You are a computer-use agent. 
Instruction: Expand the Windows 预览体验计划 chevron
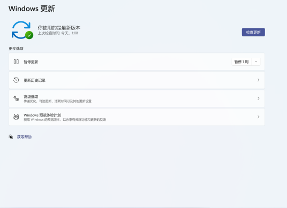point(259,117)
